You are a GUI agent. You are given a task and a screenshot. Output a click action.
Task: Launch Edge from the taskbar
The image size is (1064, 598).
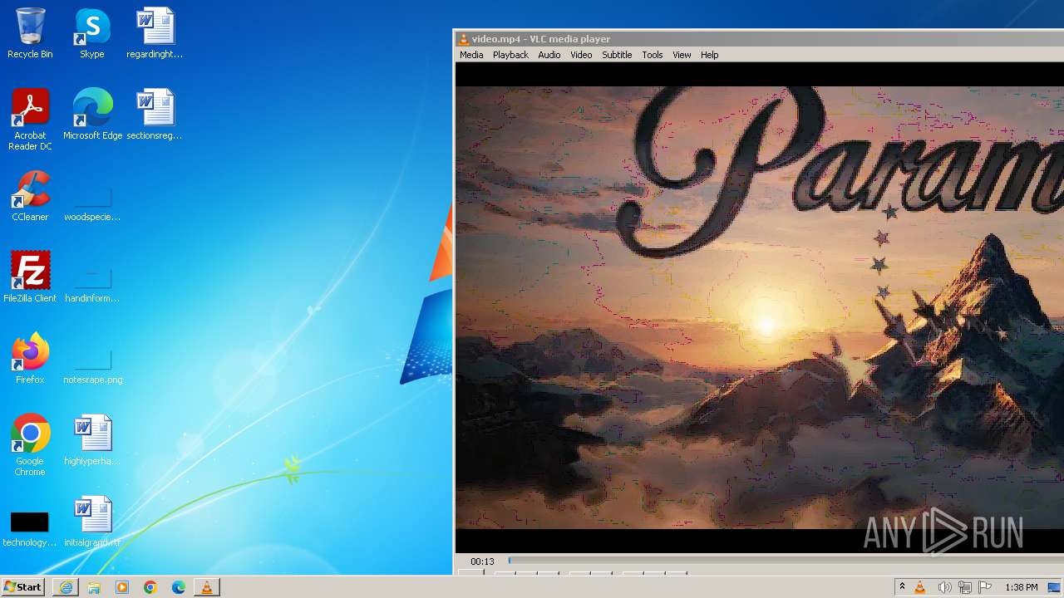click(179, 587)
